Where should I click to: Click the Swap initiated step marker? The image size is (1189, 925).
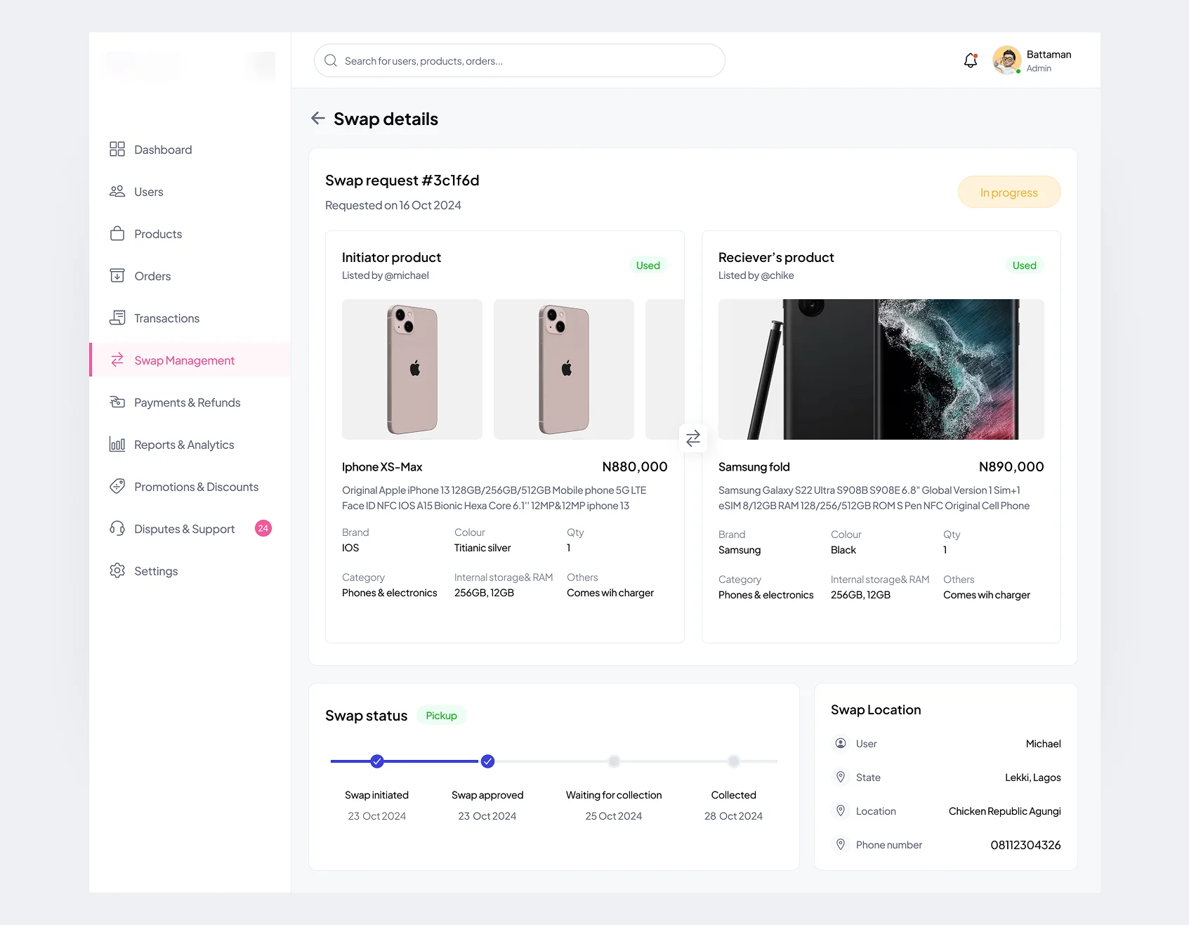[x=377, y=761]
